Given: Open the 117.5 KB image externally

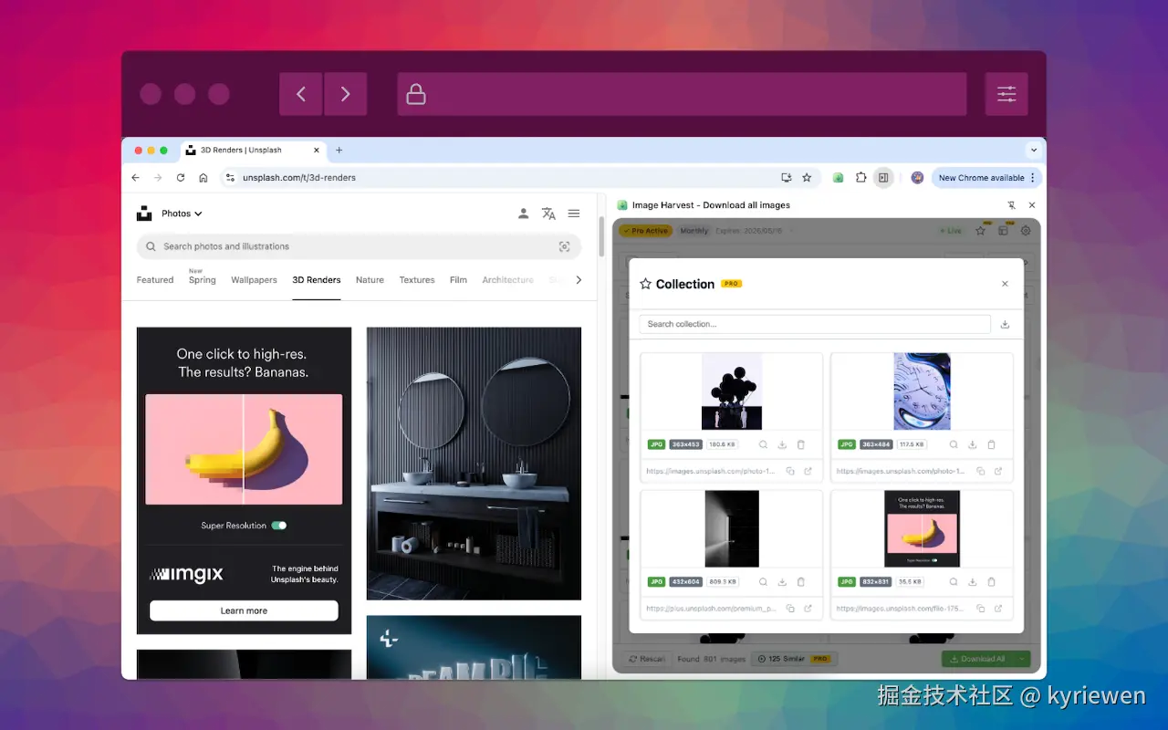Looking at the screenshot, I should (x=998, y=471).
